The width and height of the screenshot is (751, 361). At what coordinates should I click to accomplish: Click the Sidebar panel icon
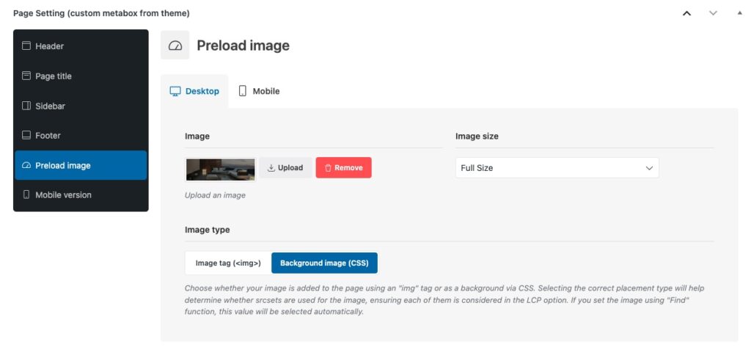pyautogui.click(x=26, y=106)
